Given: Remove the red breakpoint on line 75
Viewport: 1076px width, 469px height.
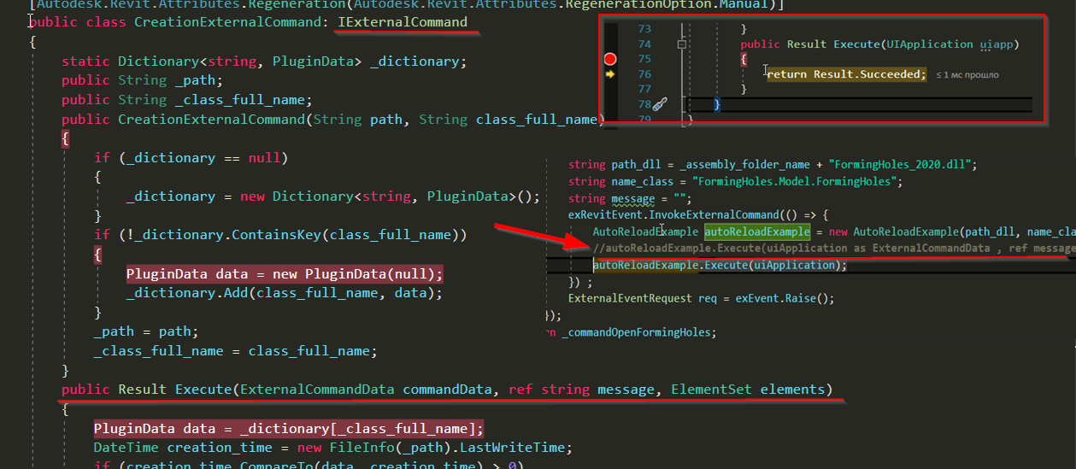Looking at the screenshot, I should pos(610,59).
